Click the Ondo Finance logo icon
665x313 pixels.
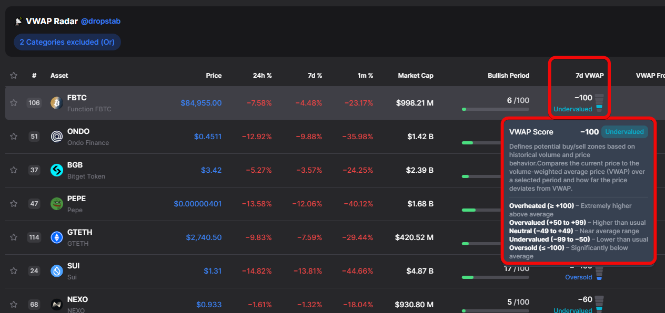pyautogui.click(x=57, y=137)
